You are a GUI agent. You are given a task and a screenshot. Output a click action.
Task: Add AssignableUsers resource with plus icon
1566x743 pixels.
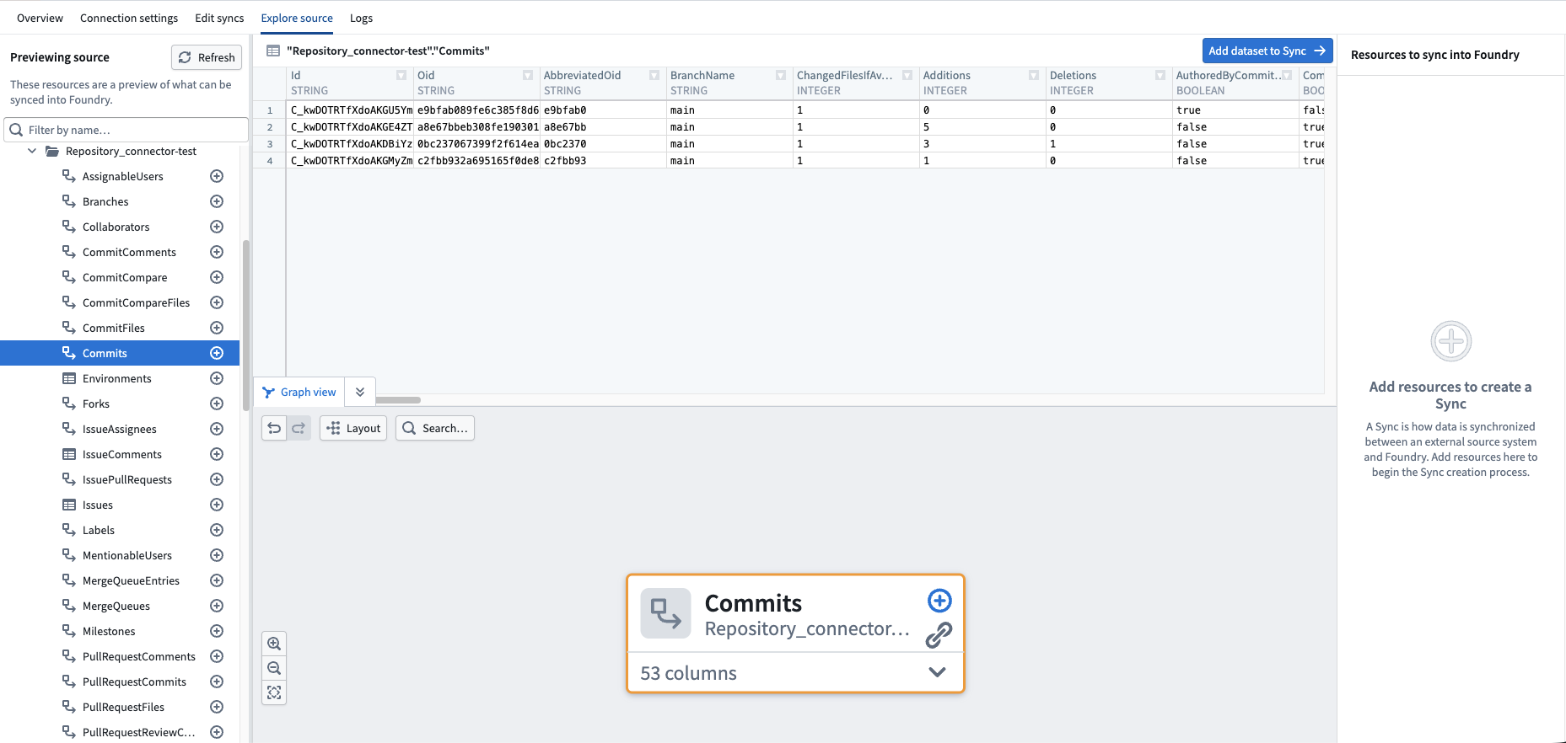pos(217,176)
